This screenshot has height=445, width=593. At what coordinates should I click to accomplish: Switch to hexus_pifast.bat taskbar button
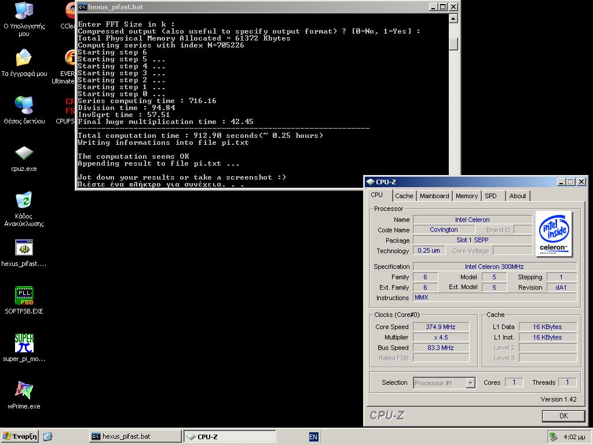pos(136,436)
